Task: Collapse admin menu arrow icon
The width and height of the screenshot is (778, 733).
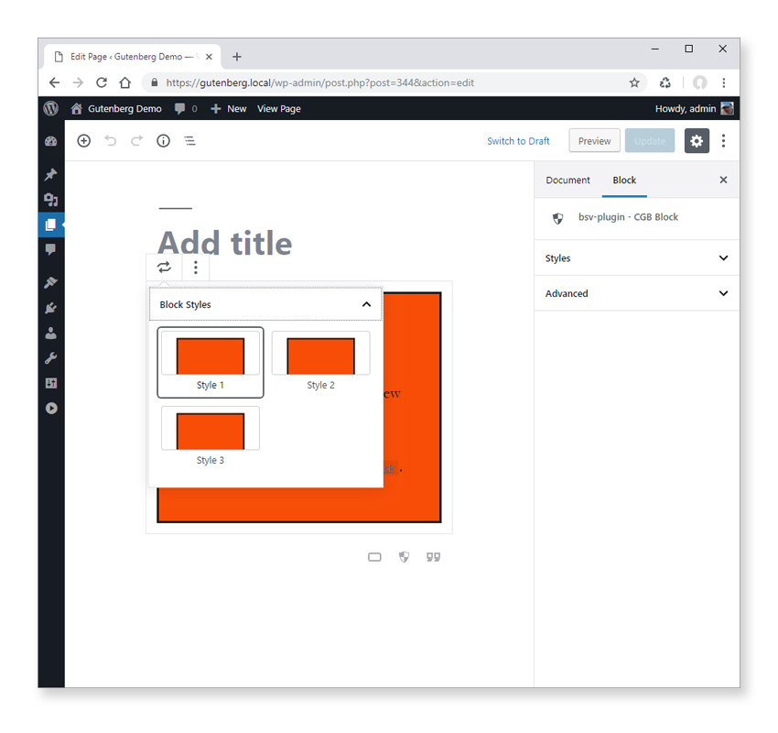Action: (51, 409)
